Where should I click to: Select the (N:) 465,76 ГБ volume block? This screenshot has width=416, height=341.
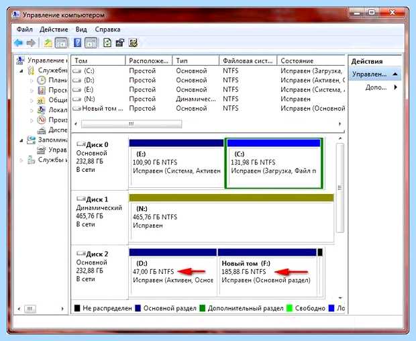(x=231, y=218)
